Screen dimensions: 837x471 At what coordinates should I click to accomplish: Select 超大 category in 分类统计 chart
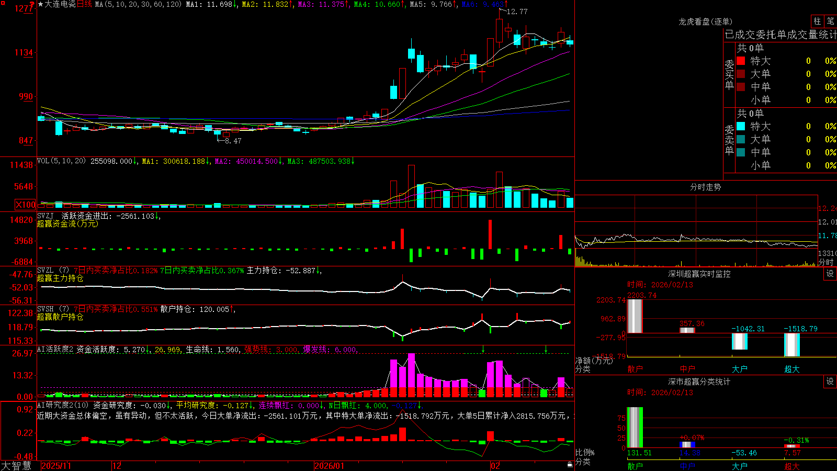pyautogui.click(x=792, y=466)
